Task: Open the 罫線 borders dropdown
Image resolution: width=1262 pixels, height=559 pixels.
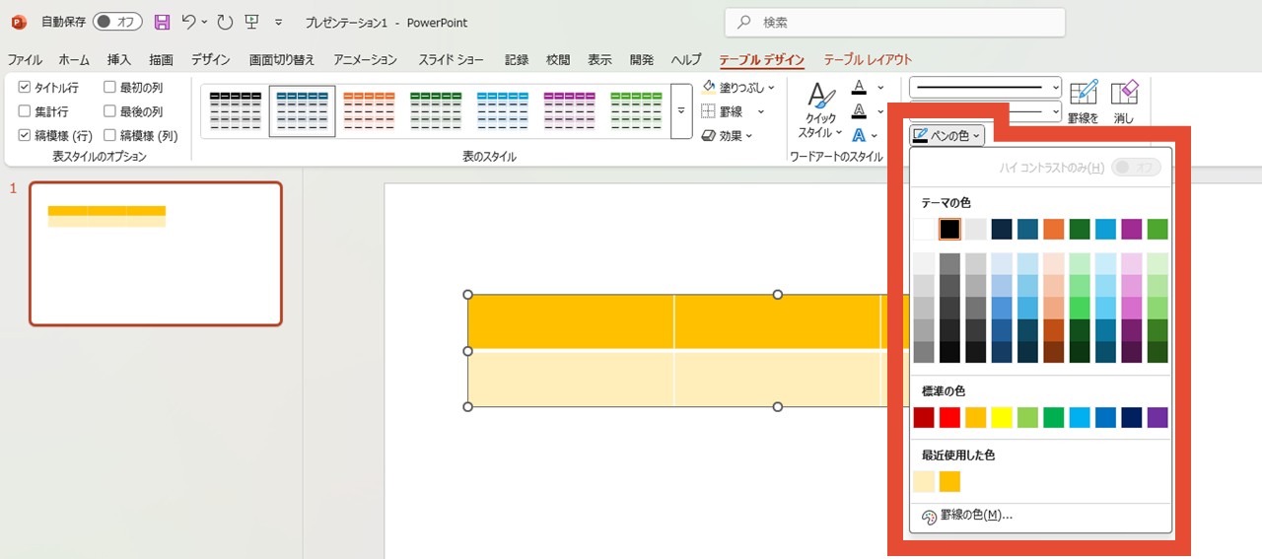Action: pyautogui.click(x=729, y=111)
